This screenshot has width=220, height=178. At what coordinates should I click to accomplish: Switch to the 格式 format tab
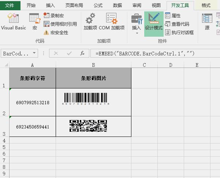206,6
